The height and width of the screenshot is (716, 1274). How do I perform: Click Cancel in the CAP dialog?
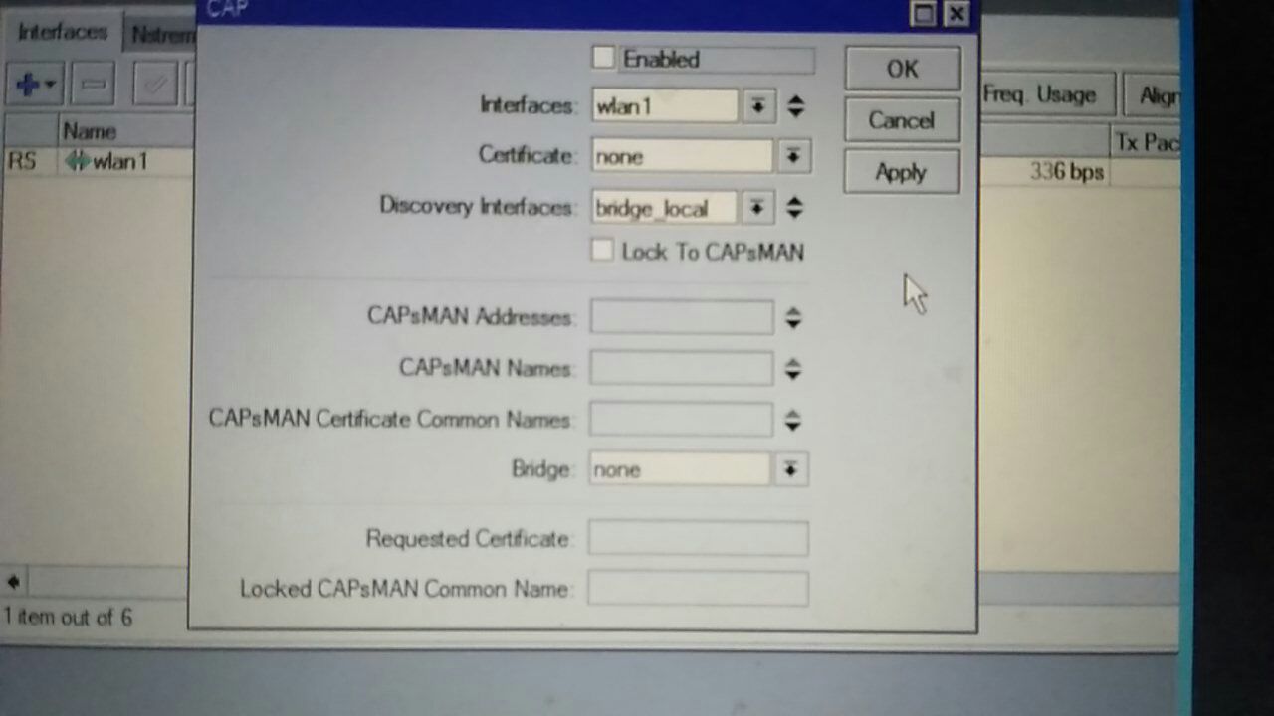pos(902,120)
